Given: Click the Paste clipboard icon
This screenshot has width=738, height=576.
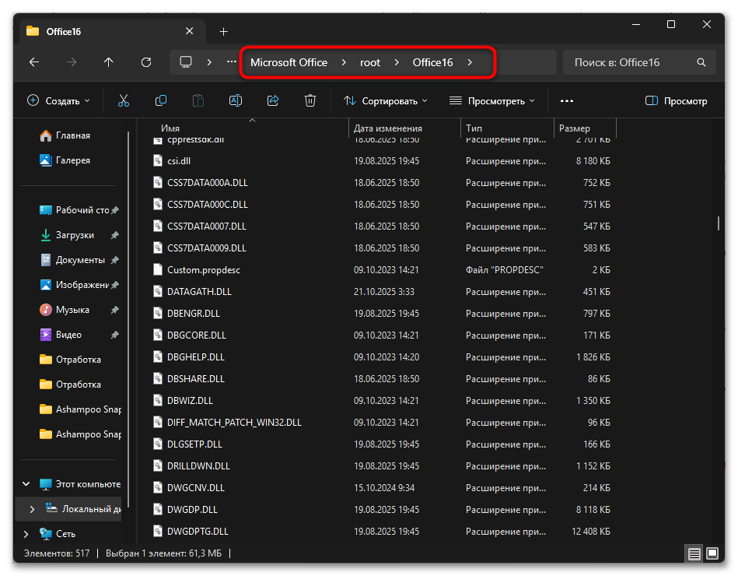Looking at the screenshot, I should [198, 100].
